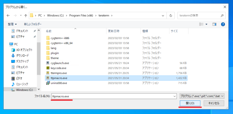Click the lang folder icon
This screenshot has height=114, width=233.
tap(48, 48)
